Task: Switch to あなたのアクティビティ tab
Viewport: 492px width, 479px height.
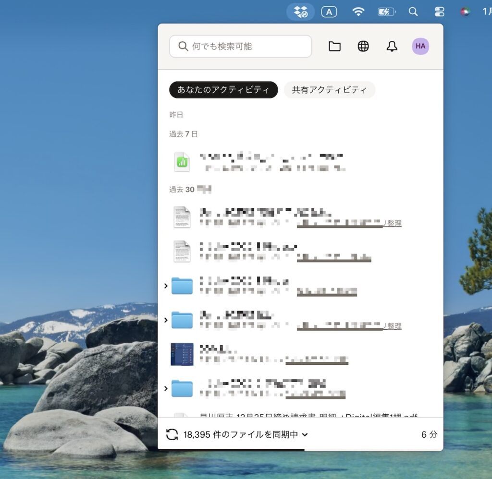Action: (223, 90)
